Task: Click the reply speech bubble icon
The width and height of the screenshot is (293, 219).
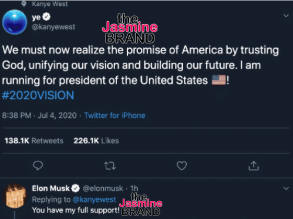Action: [x=38, y=166]
